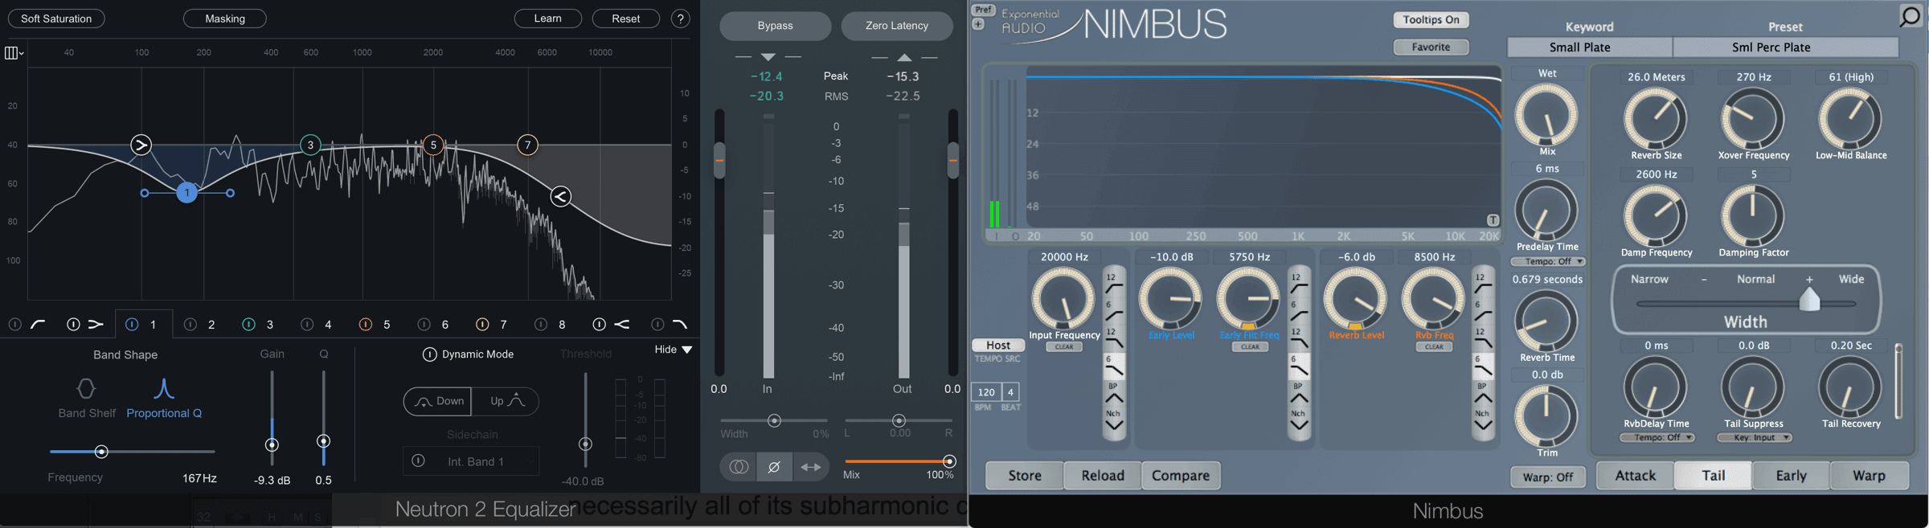Toggle power for EQ band 3
Image resolution: width=1929 pixels, height=528 pixels.
tap(248, 325)
